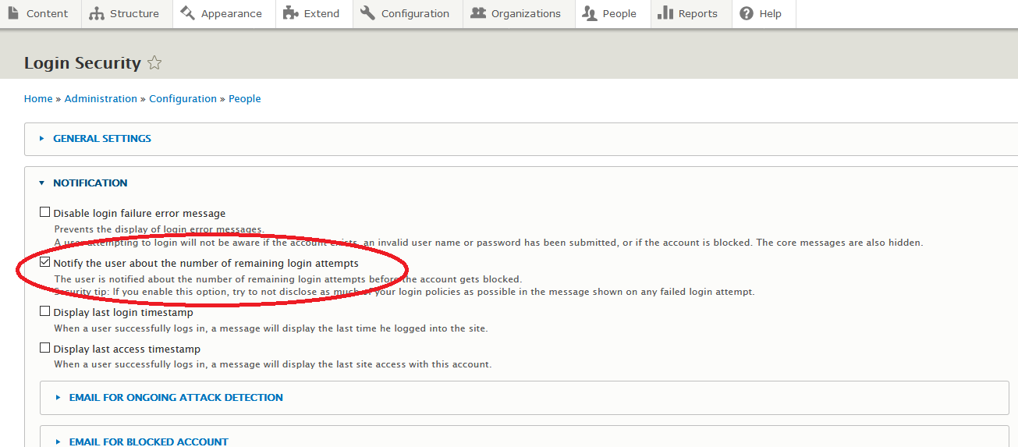The width and height of the screenshot is (1018, 447).
Task: Click 'Prevents the display of login error messages' text
Action: pyautogui.click(x=159, y=229)
